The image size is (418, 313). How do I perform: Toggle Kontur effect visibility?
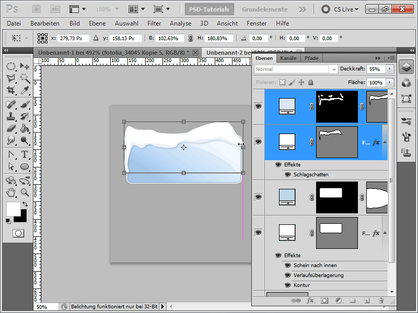[288, 285]
